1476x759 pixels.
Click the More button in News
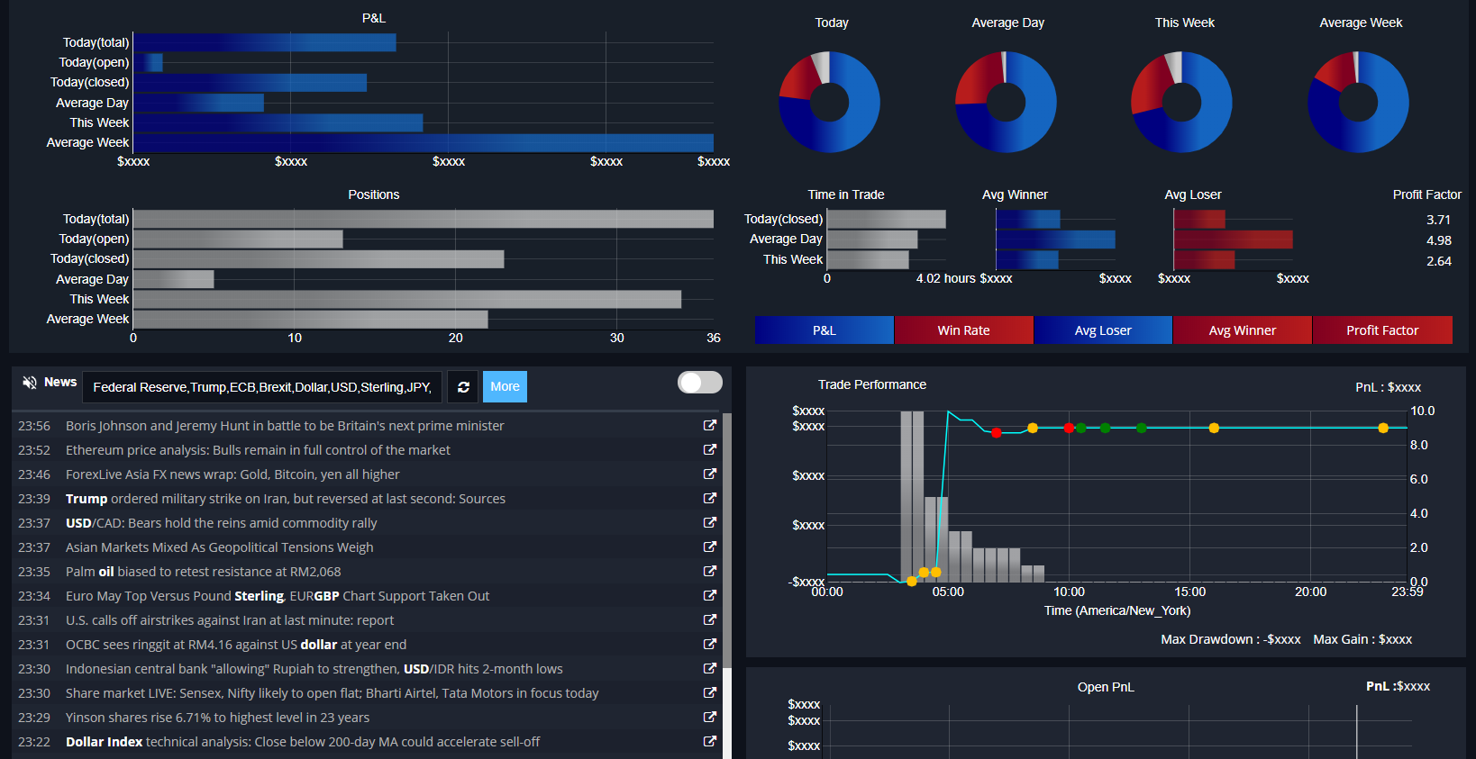[505, 387]
